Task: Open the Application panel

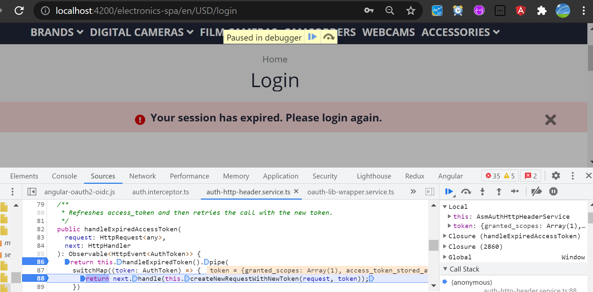Action: (281, 176)
